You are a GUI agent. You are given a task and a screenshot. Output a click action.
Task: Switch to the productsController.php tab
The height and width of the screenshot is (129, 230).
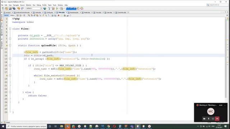point(23,13)
